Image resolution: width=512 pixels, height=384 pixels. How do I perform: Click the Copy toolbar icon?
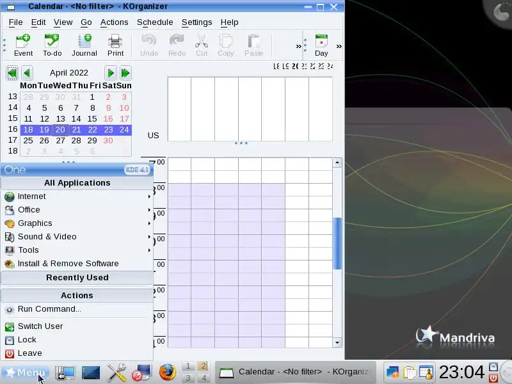[226, 45]
